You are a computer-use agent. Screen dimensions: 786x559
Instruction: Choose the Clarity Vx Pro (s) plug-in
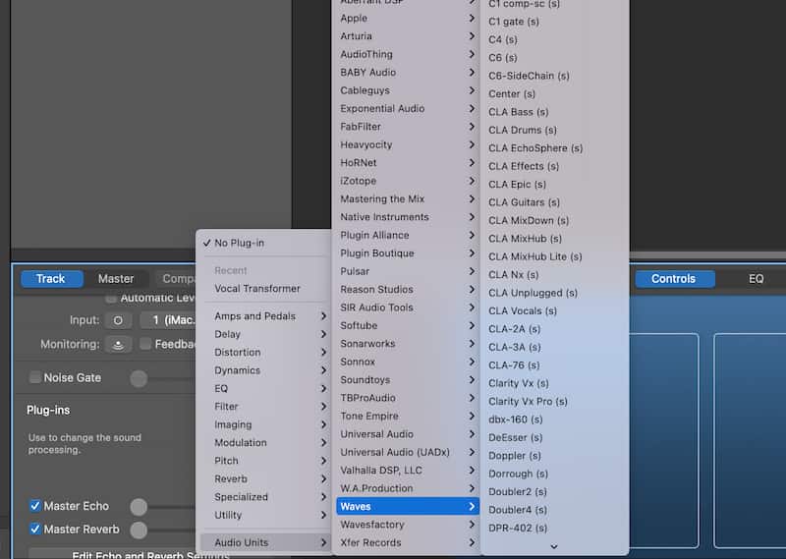pos(554,401)
